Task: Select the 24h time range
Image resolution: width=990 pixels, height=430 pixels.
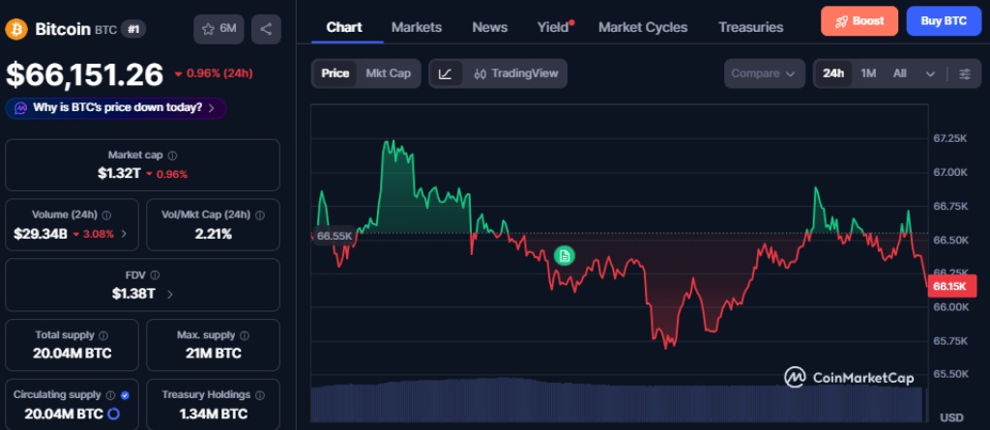Action: [x=833, y=73]
